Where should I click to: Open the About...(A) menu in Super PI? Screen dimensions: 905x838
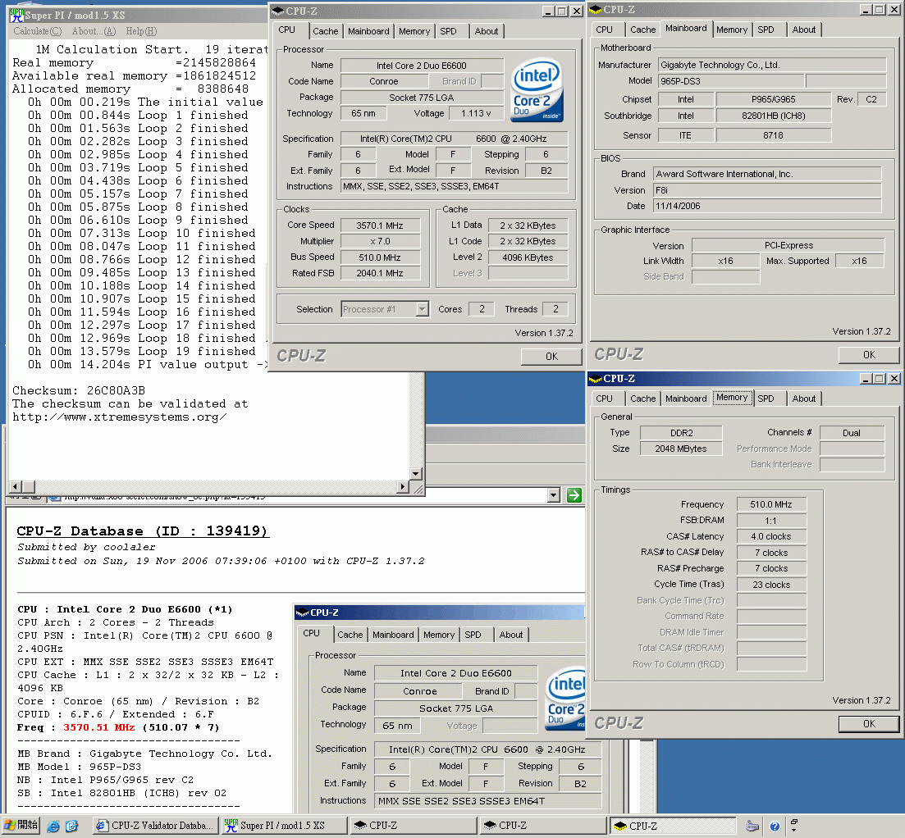(x=94, y=31)
